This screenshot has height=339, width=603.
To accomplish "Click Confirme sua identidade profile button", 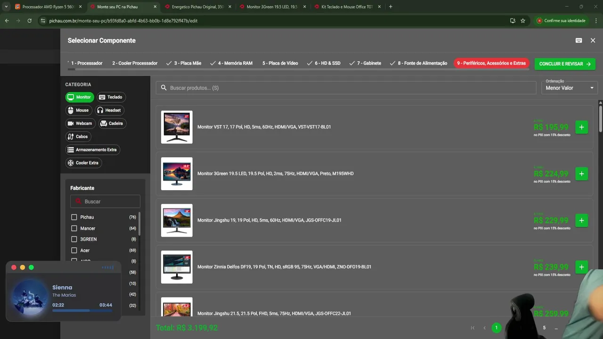I will [x=562, y=21].
